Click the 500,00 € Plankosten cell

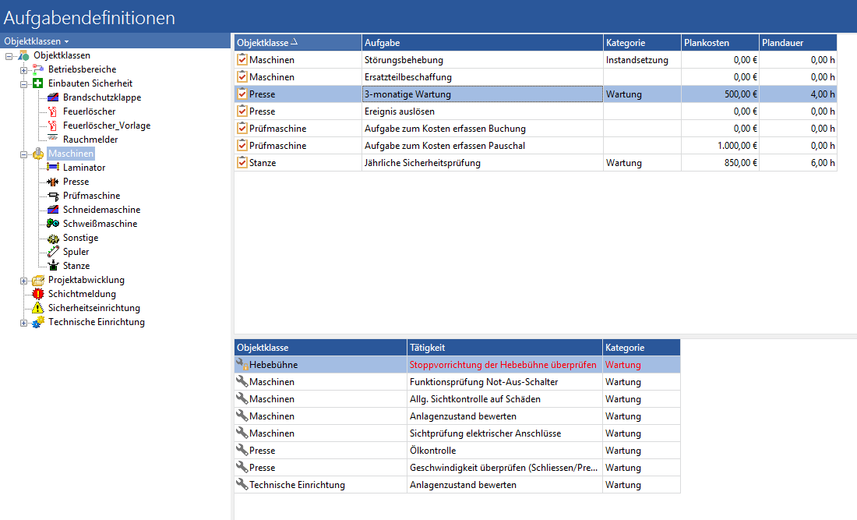[x=721, y=94]
